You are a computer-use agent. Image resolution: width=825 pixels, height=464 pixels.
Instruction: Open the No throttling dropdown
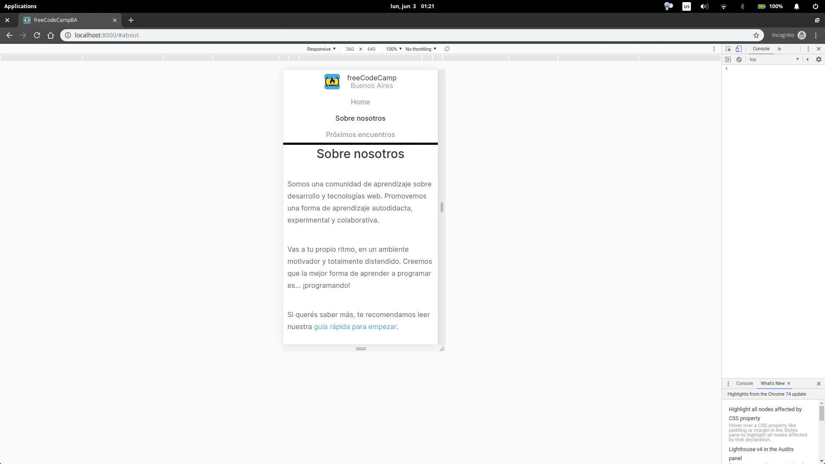[x=421, y=49]
